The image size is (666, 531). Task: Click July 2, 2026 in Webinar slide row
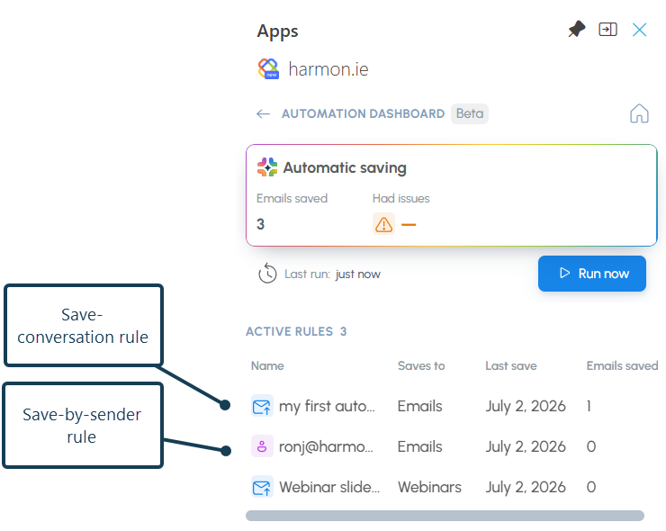[x=526, y=488]
